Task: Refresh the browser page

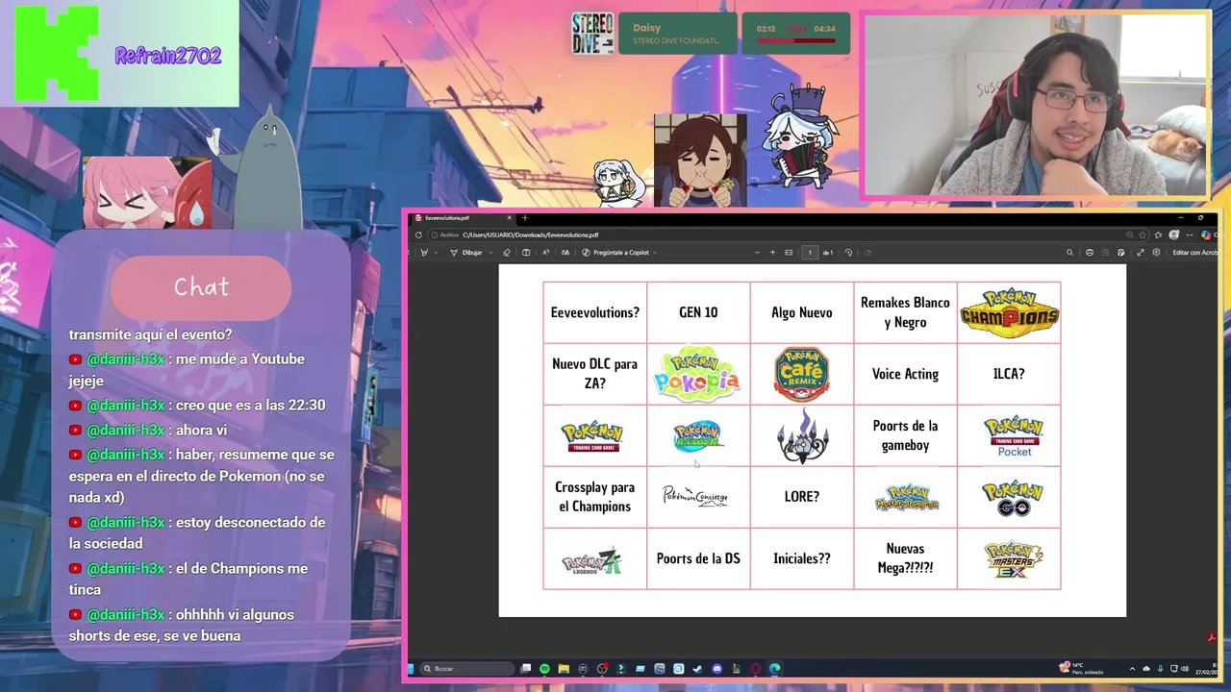Action: pyautogui.click(x=418, y=235)
